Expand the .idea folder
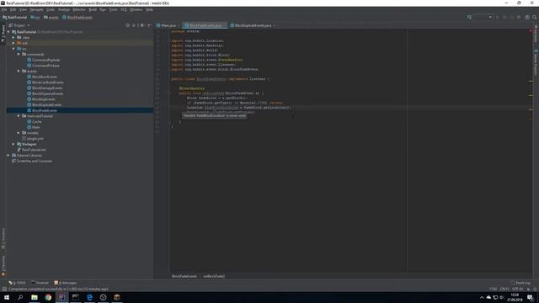The width and height of the screenshot is (539, 303). (13, 37)
